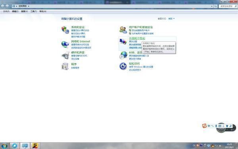Toggle Sogou IME punctuation mode

(x=212, y=126)
